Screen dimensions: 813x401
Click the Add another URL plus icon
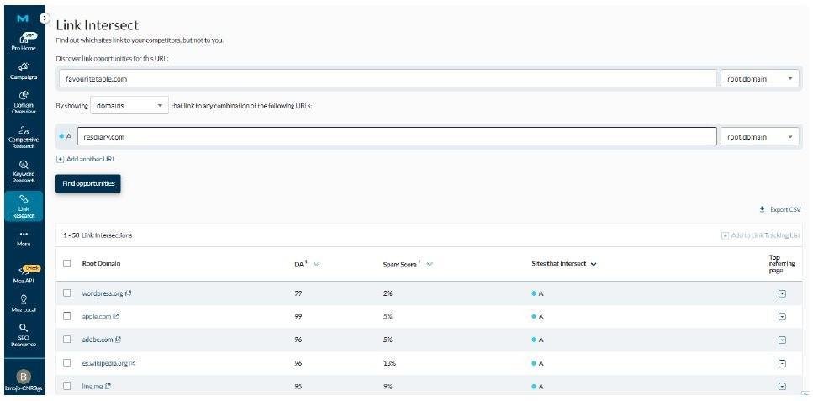tap(61, 159)
